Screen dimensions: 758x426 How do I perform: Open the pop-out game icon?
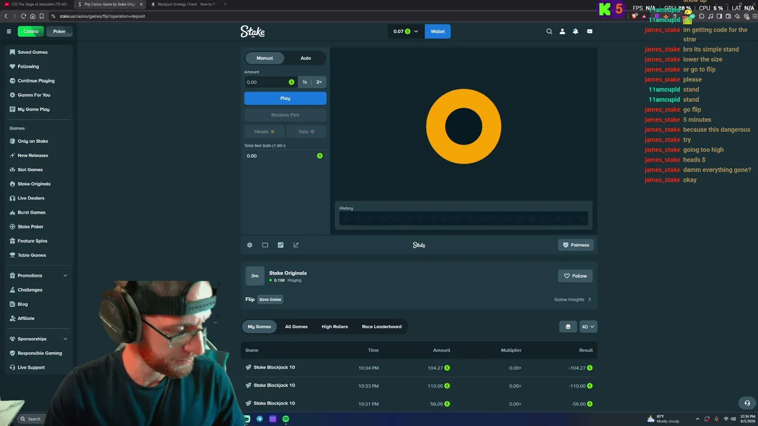tap(296, 245)
